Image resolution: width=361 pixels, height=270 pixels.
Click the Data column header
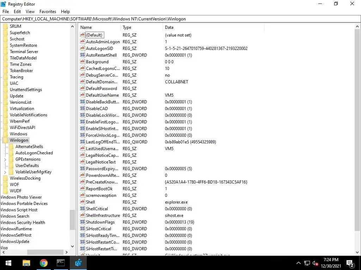[213, 27]
